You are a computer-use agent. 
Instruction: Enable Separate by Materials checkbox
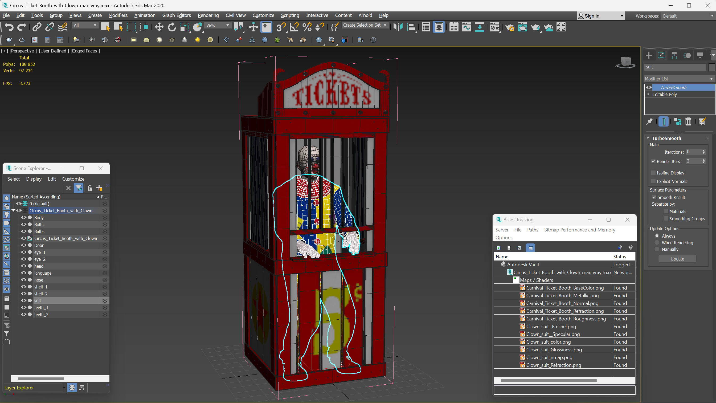[x=666, y=211]
